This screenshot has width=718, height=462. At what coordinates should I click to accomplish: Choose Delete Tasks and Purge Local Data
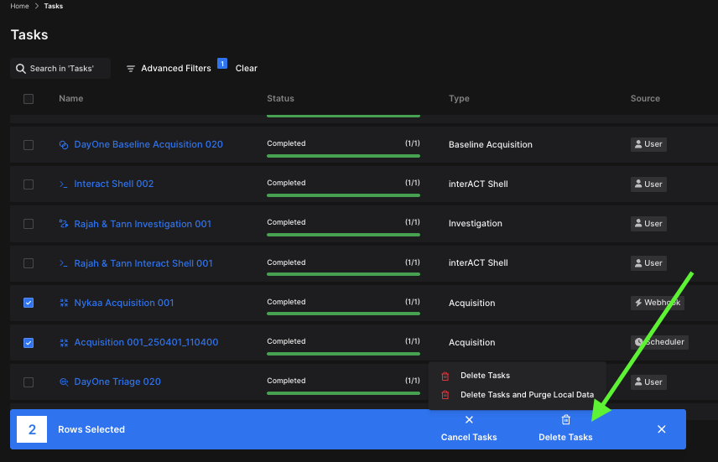point(527,395)
